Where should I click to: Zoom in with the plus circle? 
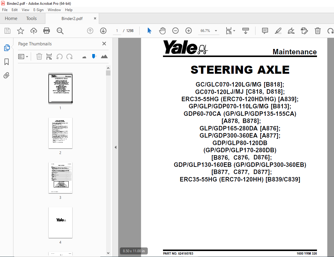189,31
